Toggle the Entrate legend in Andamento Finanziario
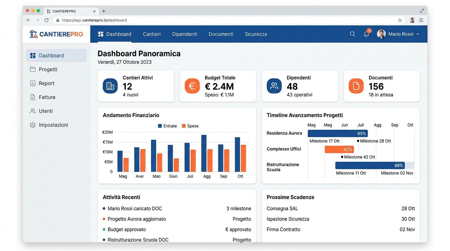The image size is (450, 251). tap(167, 126)
